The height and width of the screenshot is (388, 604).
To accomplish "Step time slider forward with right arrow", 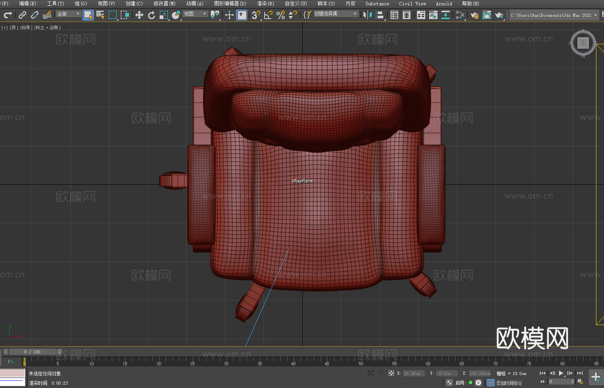I will 59,352.
